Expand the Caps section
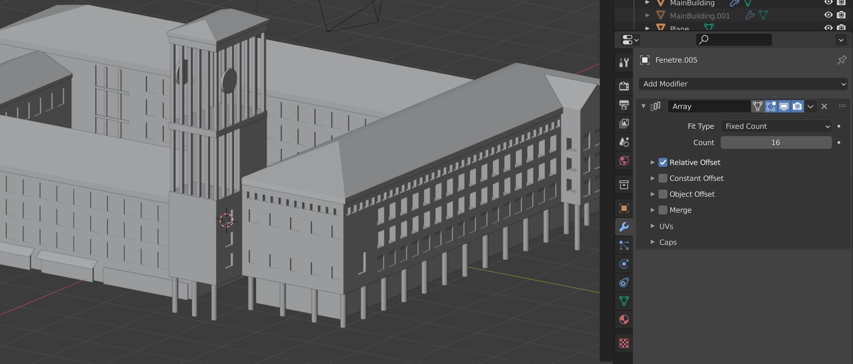Screen dimensions: 853x364 [x=652, y=242]
